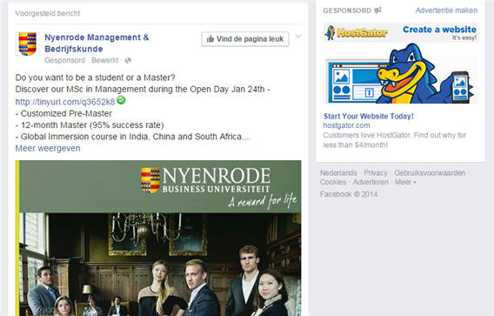Click green checkmark safe-link icon
494x316 pixels.
click(x=121, y=100)
